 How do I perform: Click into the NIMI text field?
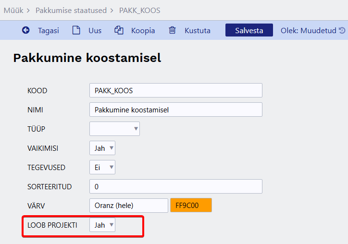click(175, 110)
